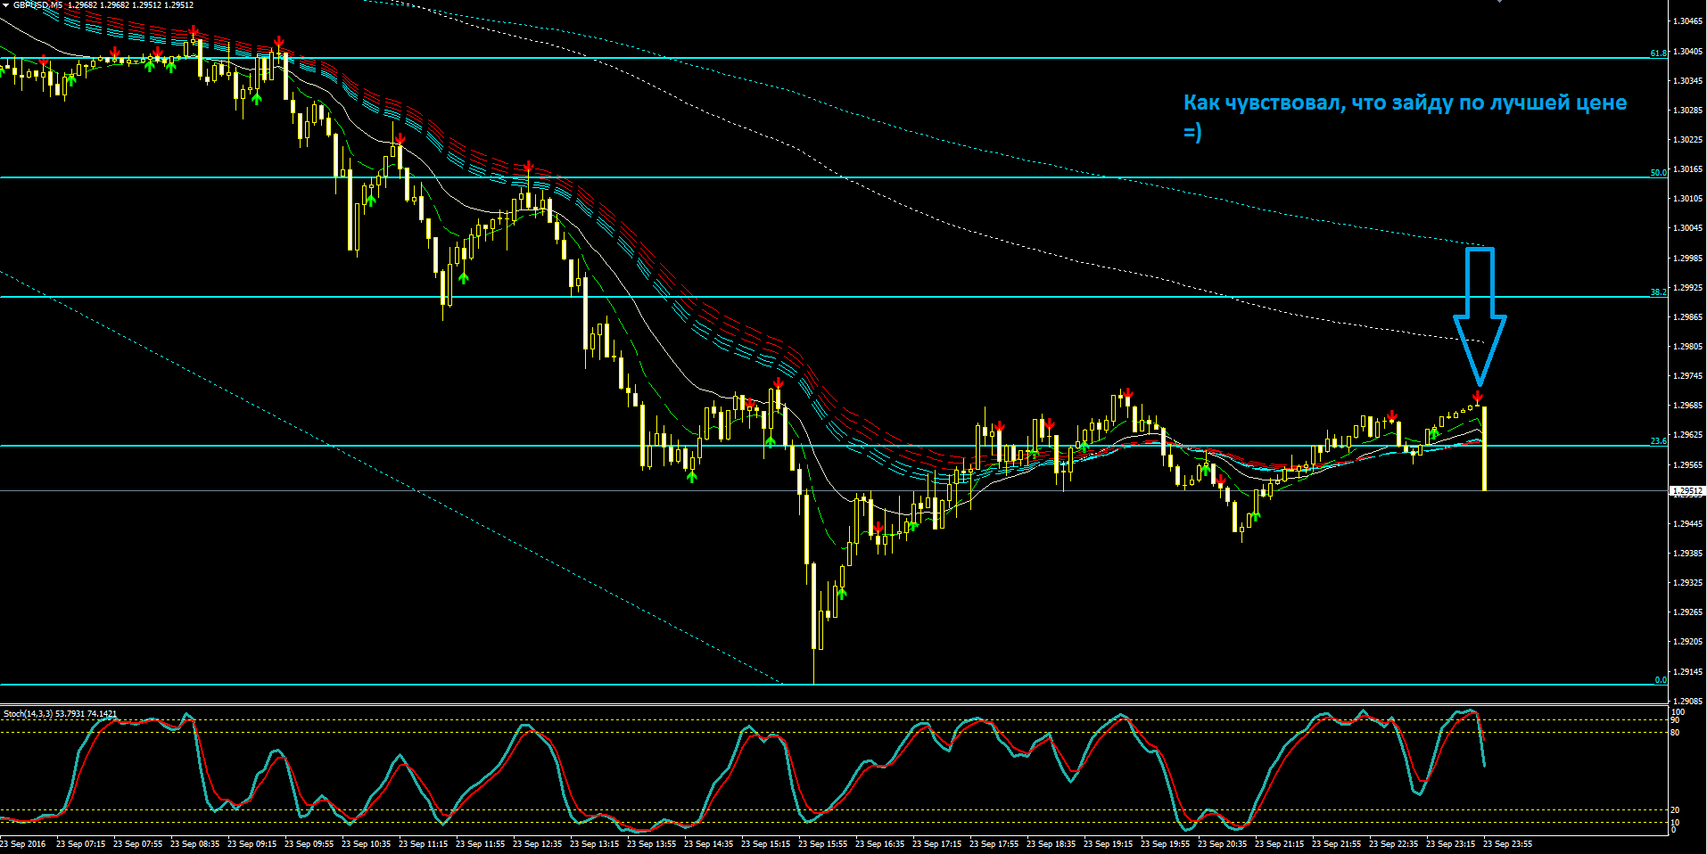
Task: Click the 23 Sep 12:35 time label
Action: (537, 844)
